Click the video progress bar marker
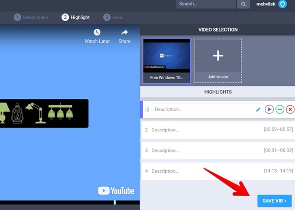295x210 pixels. pos(115,203)
